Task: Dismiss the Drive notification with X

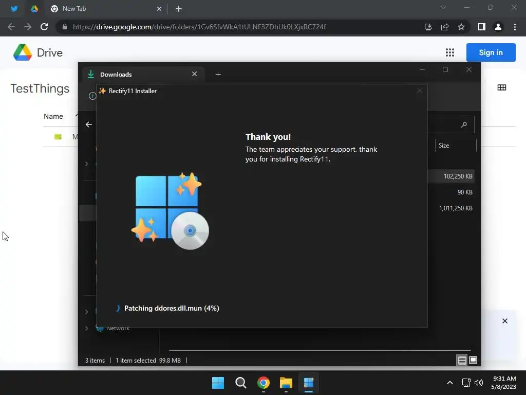Action: [x=505, y=321]
